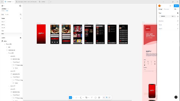Add an export with Export plus icon
180x101 pixels.
click(x=178, y=29)
